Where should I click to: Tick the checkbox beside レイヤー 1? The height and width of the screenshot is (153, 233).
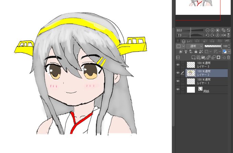[183, 81]
